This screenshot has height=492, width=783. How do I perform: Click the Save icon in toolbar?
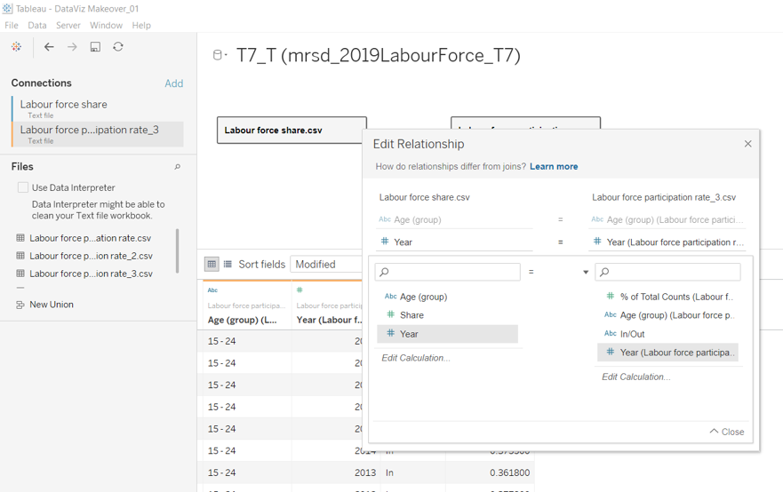95,47
